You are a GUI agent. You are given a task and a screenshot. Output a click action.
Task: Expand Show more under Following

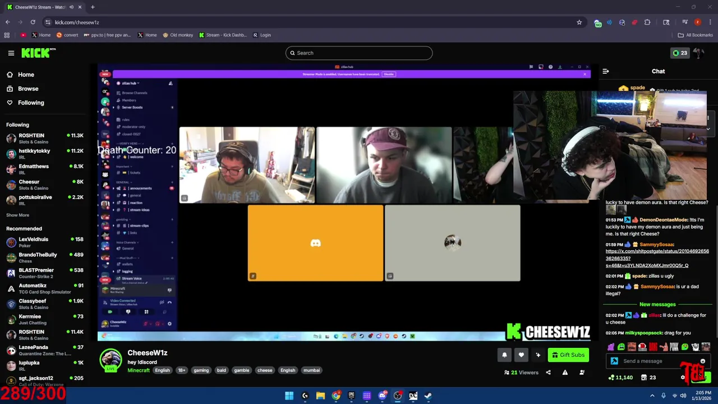[17, 215]
